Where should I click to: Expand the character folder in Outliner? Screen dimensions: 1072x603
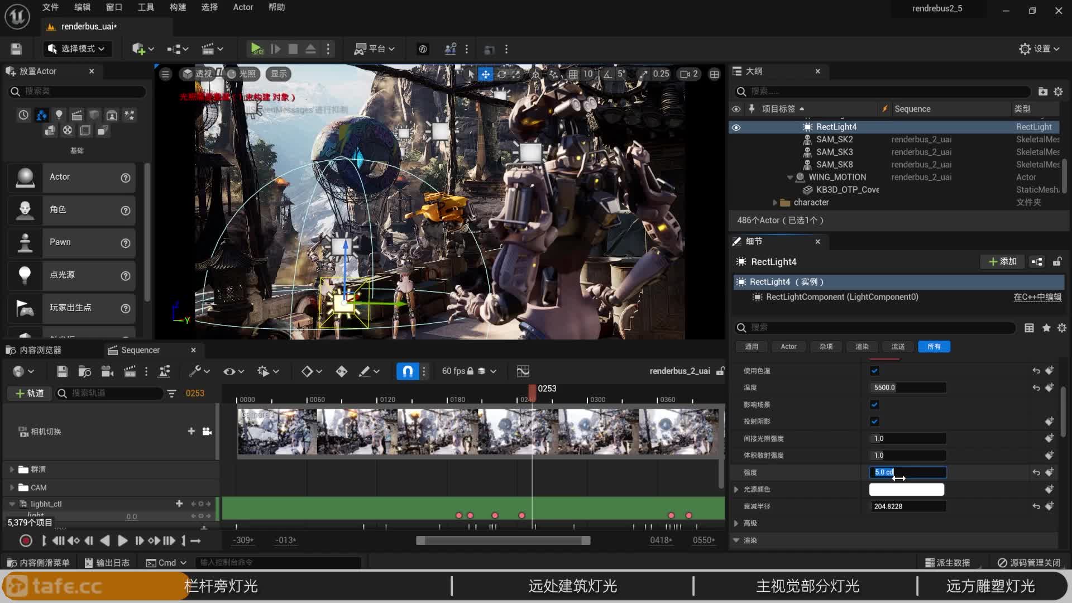[x=775, y=203]
